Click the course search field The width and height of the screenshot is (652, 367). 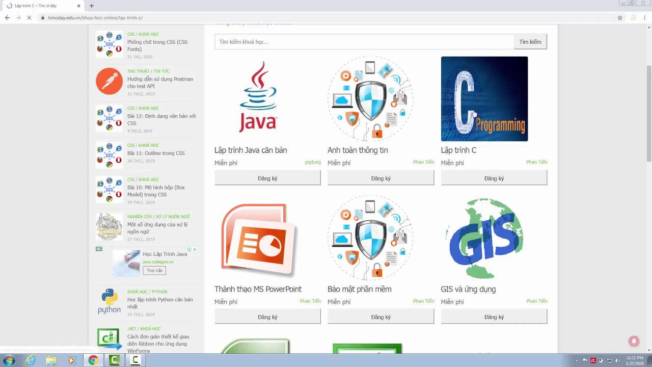(x=364, y=42)
